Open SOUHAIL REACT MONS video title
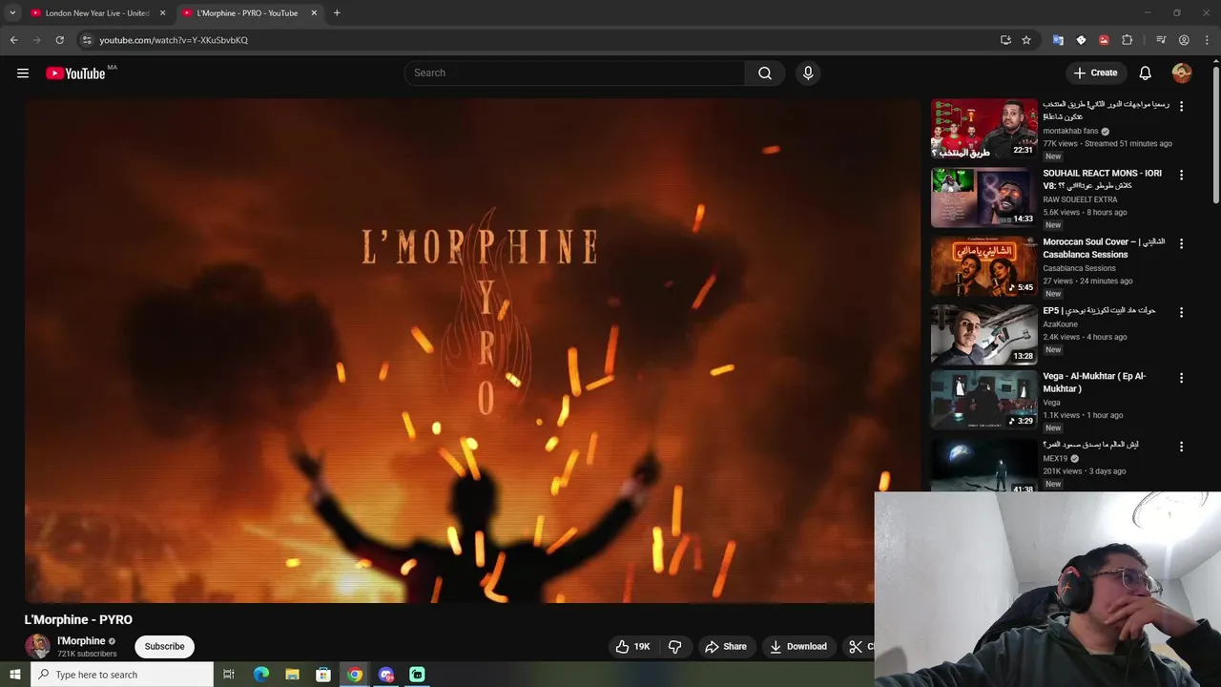Viewport: 1221px width, 687px height. click(1102, 179)
